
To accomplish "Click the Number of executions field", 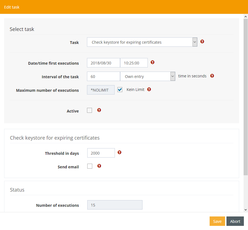I will [115, 205].
